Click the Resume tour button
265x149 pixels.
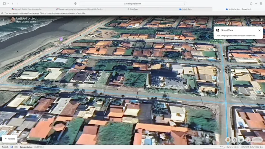pos(10,139)
